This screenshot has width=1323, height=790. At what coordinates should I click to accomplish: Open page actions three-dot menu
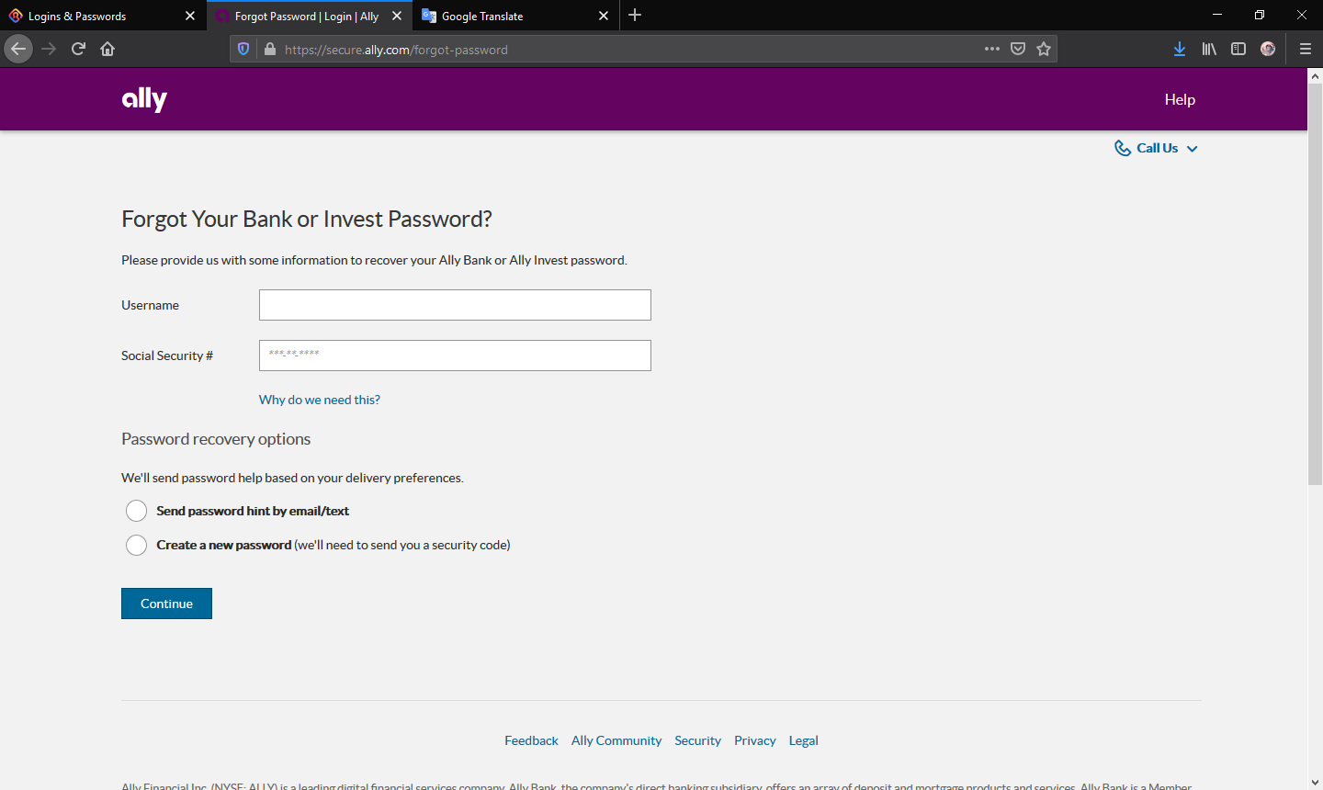click(x=991, y=49)
